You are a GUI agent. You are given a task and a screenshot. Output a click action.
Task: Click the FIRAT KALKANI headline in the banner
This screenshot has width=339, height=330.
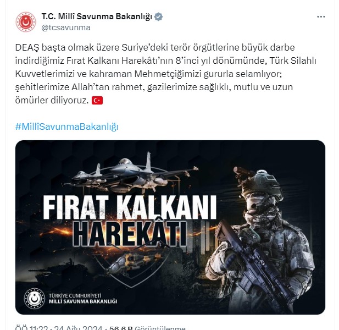[130, 207]
